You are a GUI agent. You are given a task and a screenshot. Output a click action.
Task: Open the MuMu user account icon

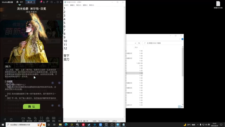pyautogui.click(x=44, y=2)
